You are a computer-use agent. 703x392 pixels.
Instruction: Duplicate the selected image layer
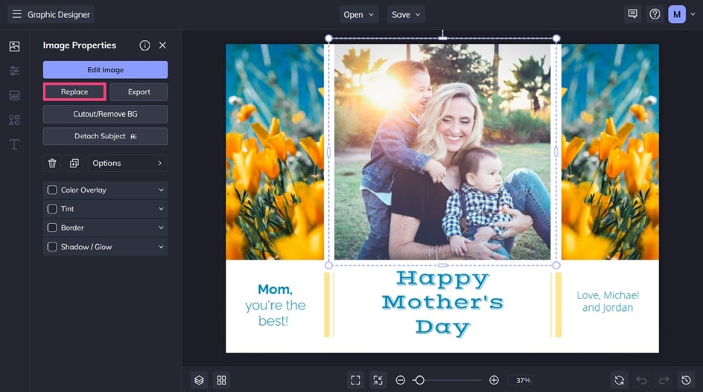click(x=74, y=163)
